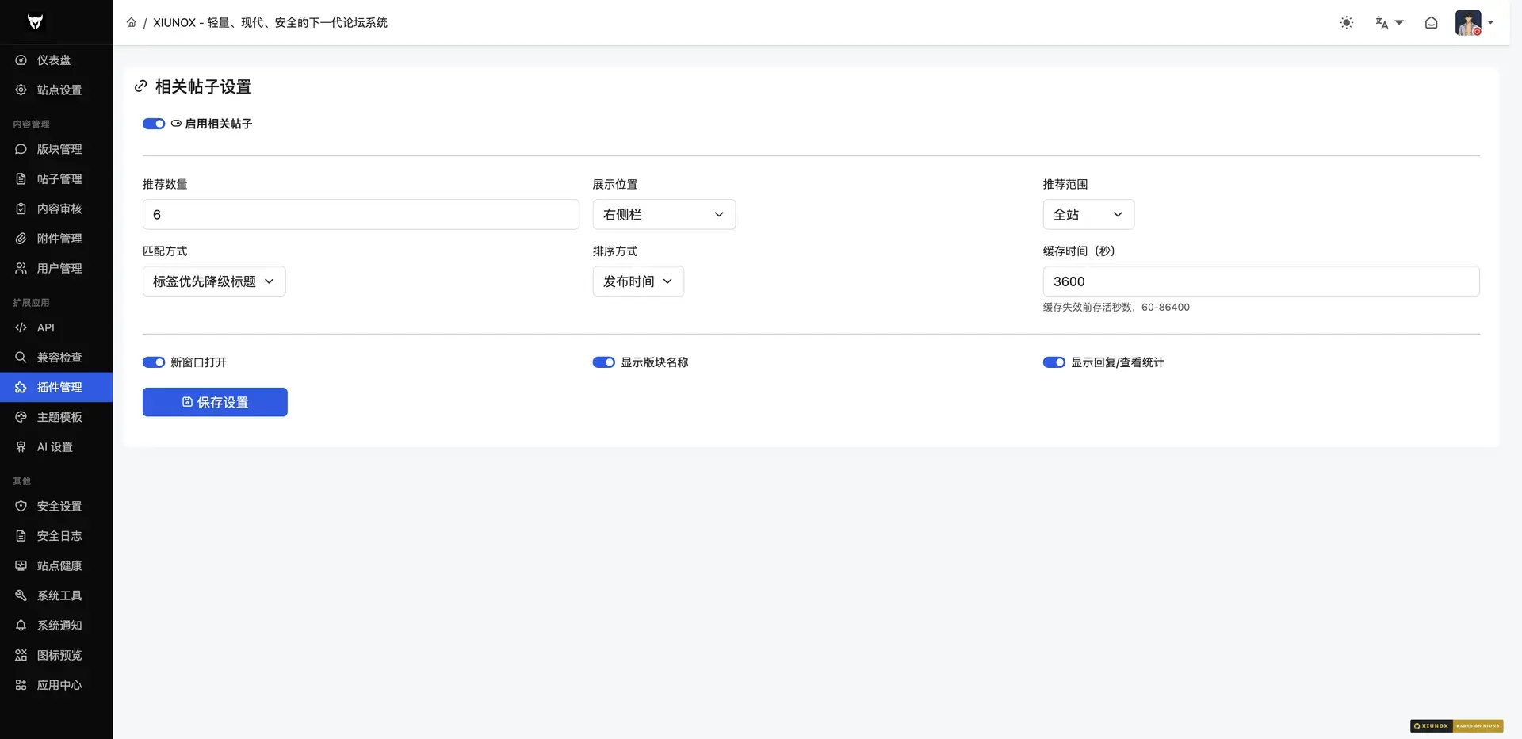Screen dimensions: 1522x739
Task: Open the notifications inbox icon
Action: click(x=1431, y=23)
